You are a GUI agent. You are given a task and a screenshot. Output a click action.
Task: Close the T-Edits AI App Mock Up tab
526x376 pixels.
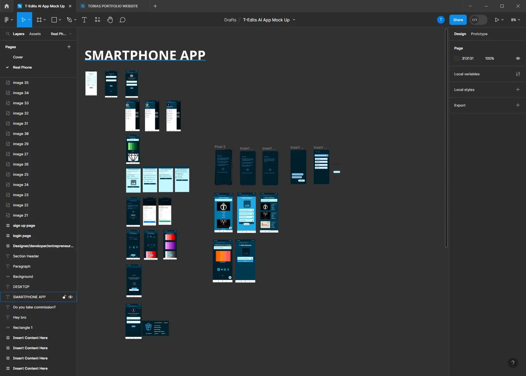[x=70, y=6]
